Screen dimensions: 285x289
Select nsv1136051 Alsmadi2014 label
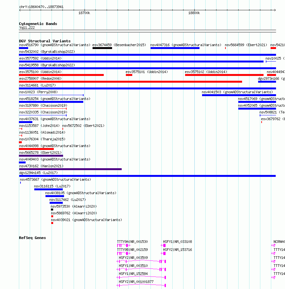(x=42, y=132)
